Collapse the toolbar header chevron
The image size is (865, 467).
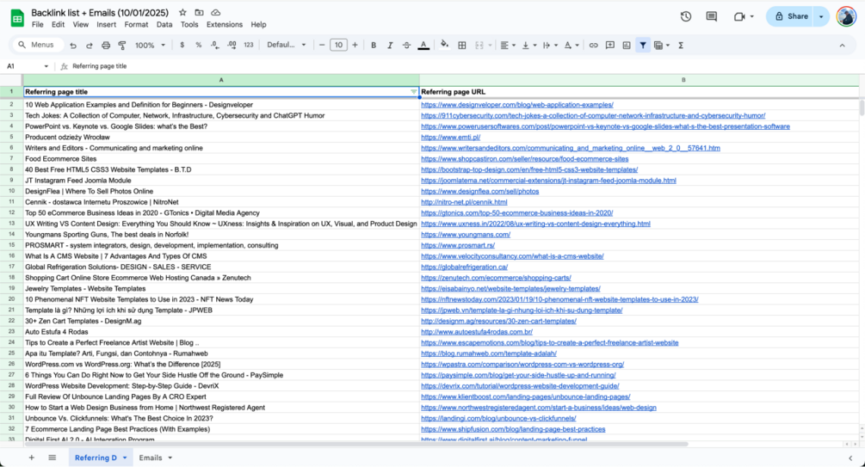click(842, 46)
